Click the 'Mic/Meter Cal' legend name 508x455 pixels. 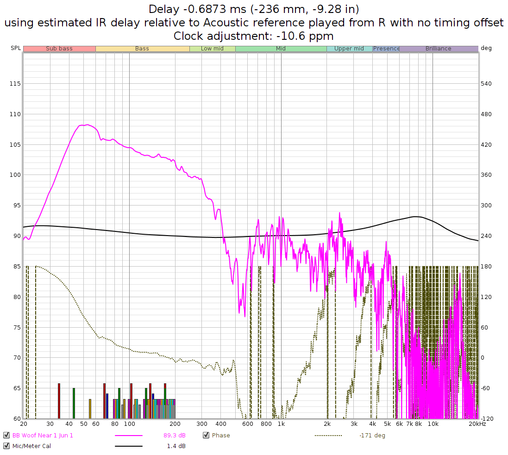[32, 446]
